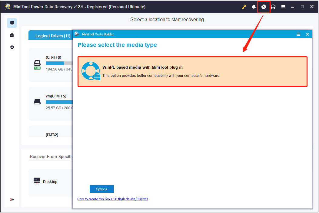319x213 pixels.
Task: Expand the sidebar with double chevron
Action: coord(12,200)
